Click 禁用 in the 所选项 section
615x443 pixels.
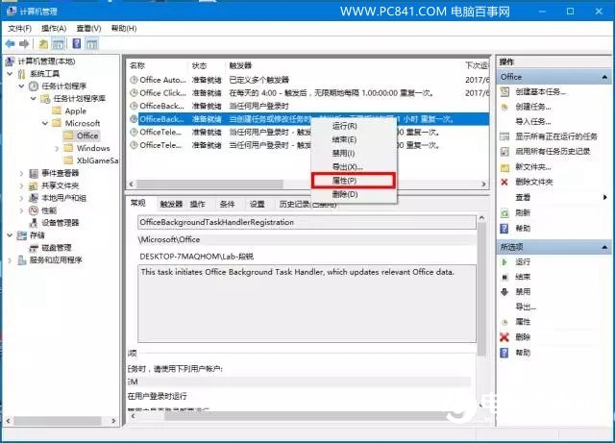tap(523, 292)
